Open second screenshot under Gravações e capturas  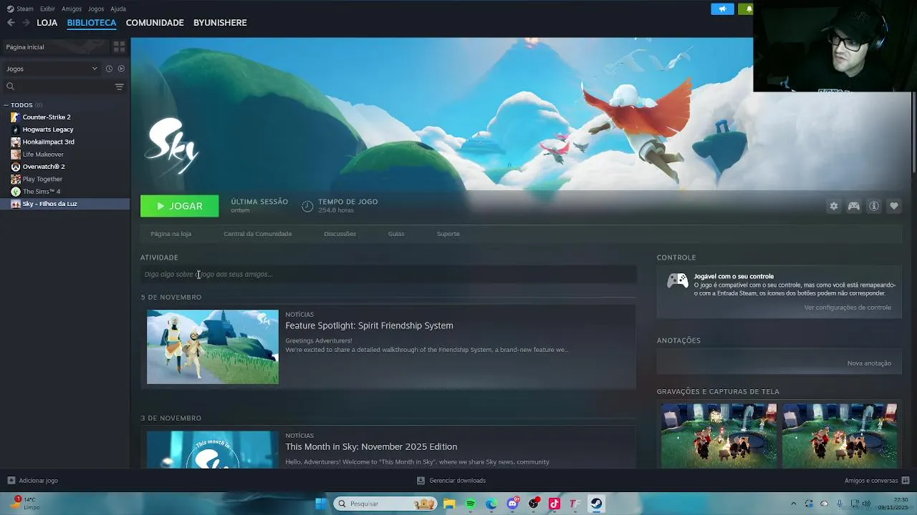[x=839, y=436]
